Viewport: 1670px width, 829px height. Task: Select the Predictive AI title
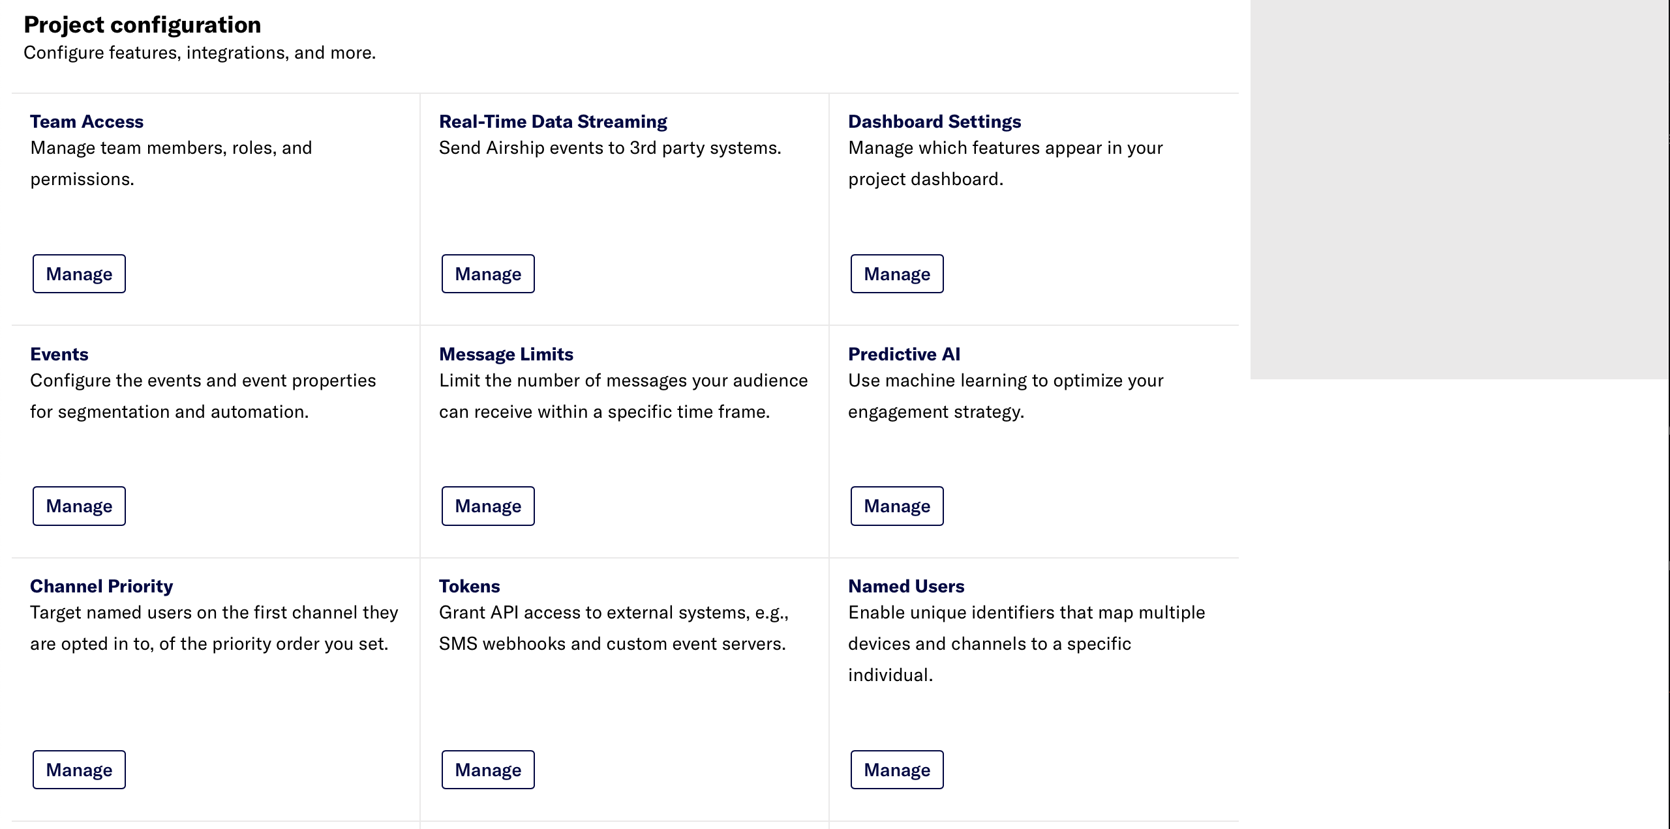[903, 355]
